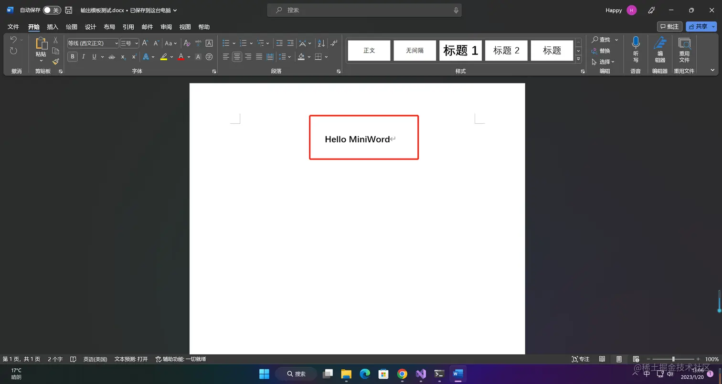
Task: Toggle Subscript formatting
Action: pos(123,57)
